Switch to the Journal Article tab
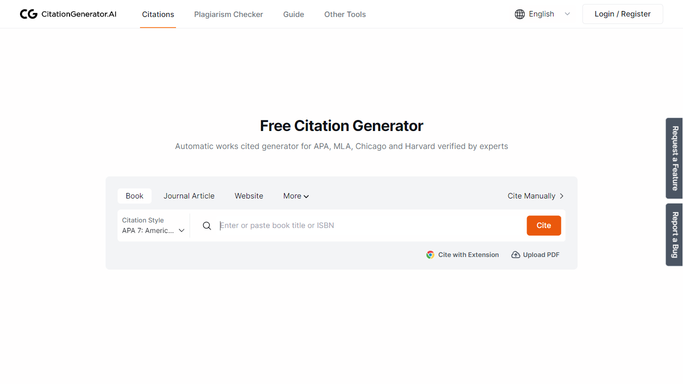 pos(189,196)
